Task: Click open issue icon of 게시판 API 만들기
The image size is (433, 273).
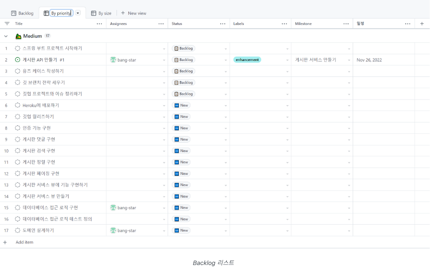Action: (x=17, y=60)
